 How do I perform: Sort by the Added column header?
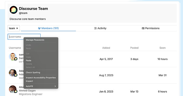point(106,48)
